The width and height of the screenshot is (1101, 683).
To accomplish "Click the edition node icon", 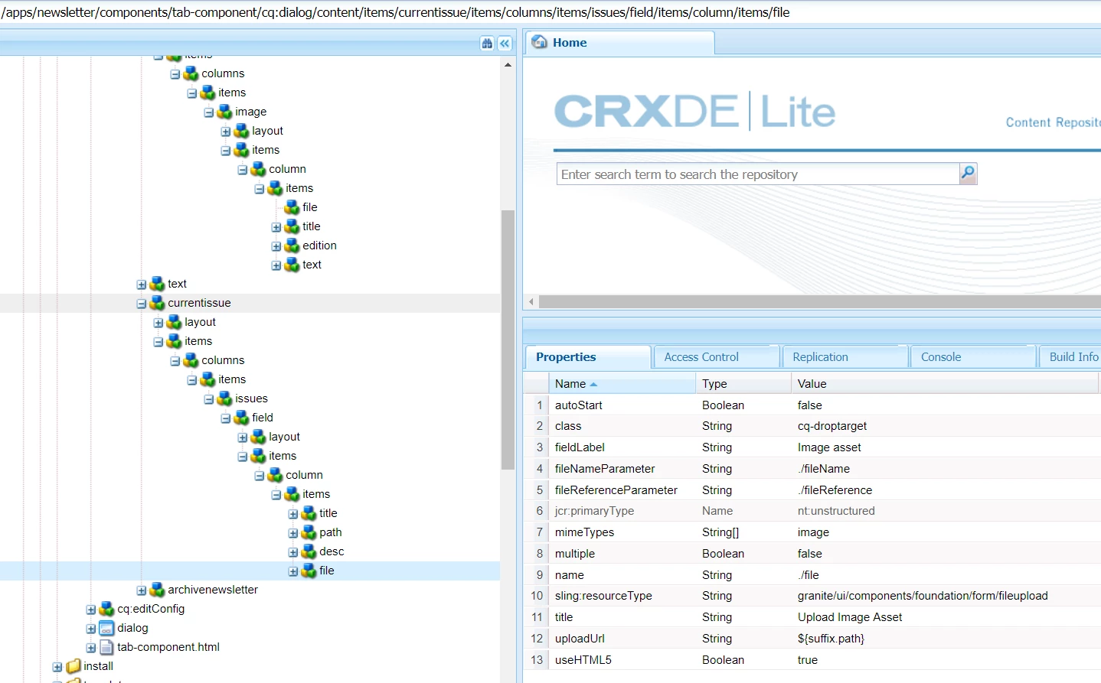I will (292, 246).
